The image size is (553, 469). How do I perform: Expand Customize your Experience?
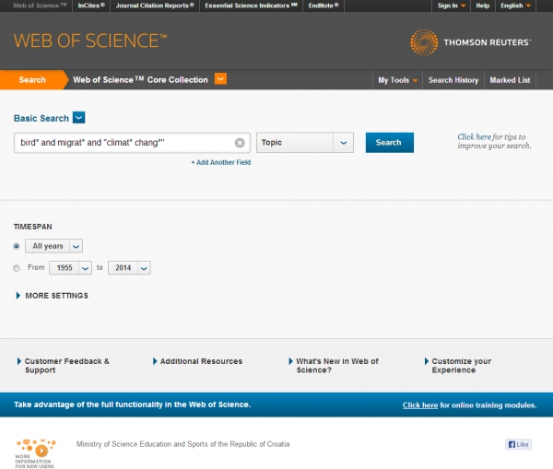[458, 365]
